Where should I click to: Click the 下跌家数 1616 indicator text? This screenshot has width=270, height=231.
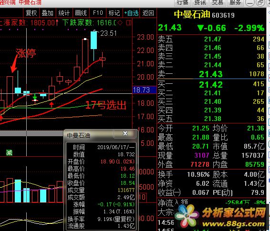pos(89,23)
